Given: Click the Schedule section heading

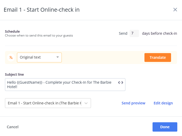Looking at the screenshot, I should click(12, 31).
